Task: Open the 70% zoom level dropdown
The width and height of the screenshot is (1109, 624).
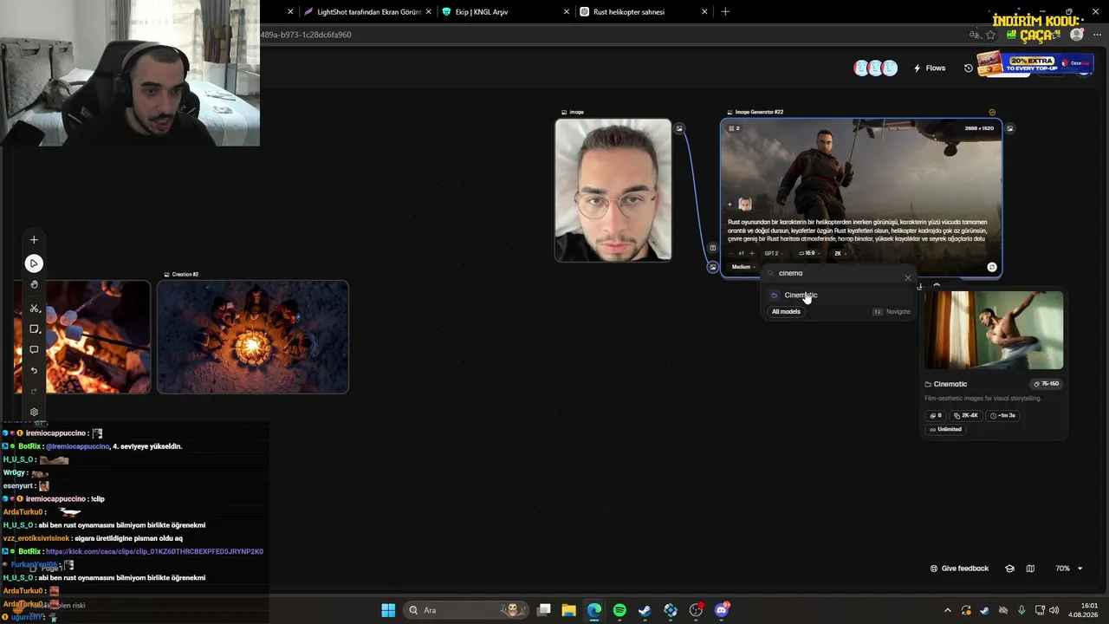Action: (1068, 569)
